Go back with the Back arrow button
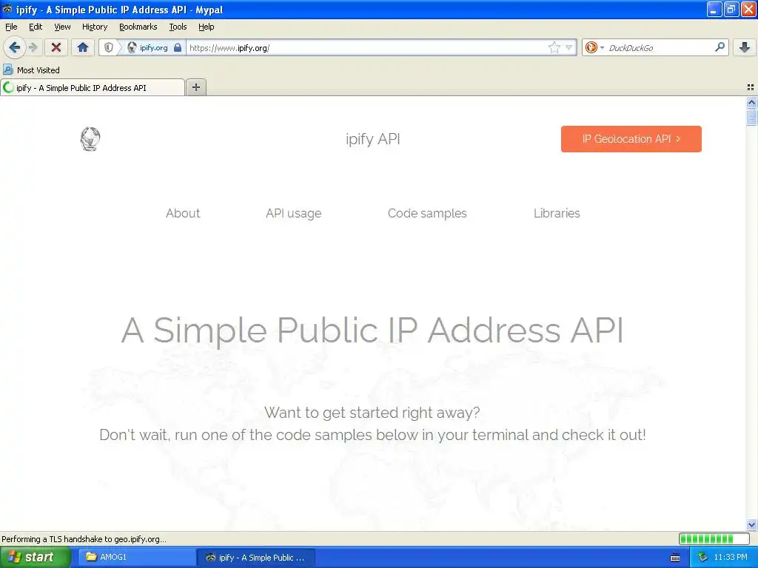Viewport: 758px width, 568px height. point(15,47)
